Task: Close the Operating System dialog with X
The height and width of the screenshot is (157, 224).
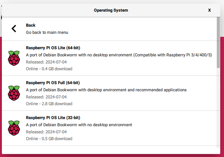Action: click(x=209, y=10)
